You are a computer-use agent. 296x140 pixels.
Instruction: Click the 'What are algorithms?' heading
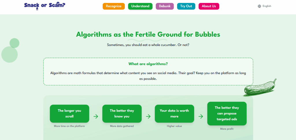click(148, 64)
